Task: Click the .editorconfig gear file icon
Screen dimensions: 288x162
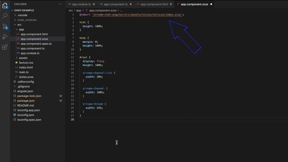Action: (15, 82)
